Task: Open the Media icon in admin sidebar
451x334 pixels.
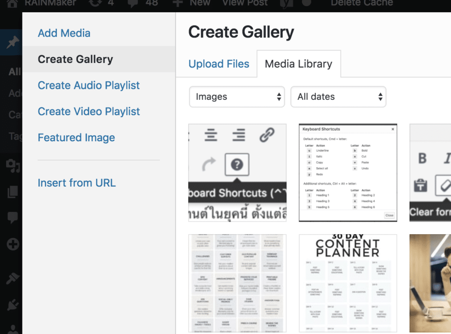Action: (12, 165)
